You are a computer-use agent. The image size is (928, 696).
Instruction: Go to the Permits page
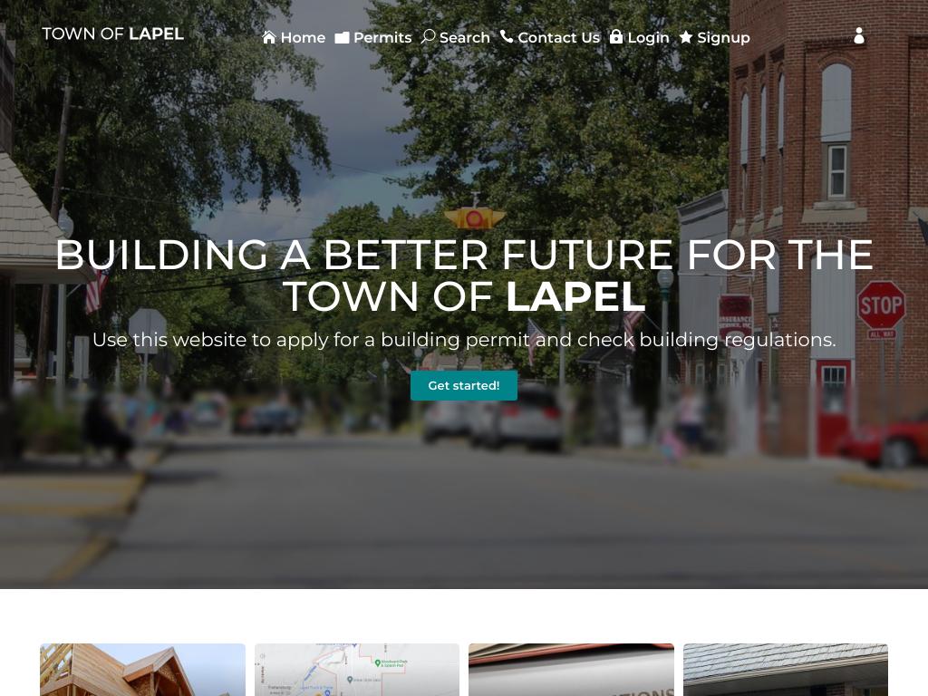point(373,37)
